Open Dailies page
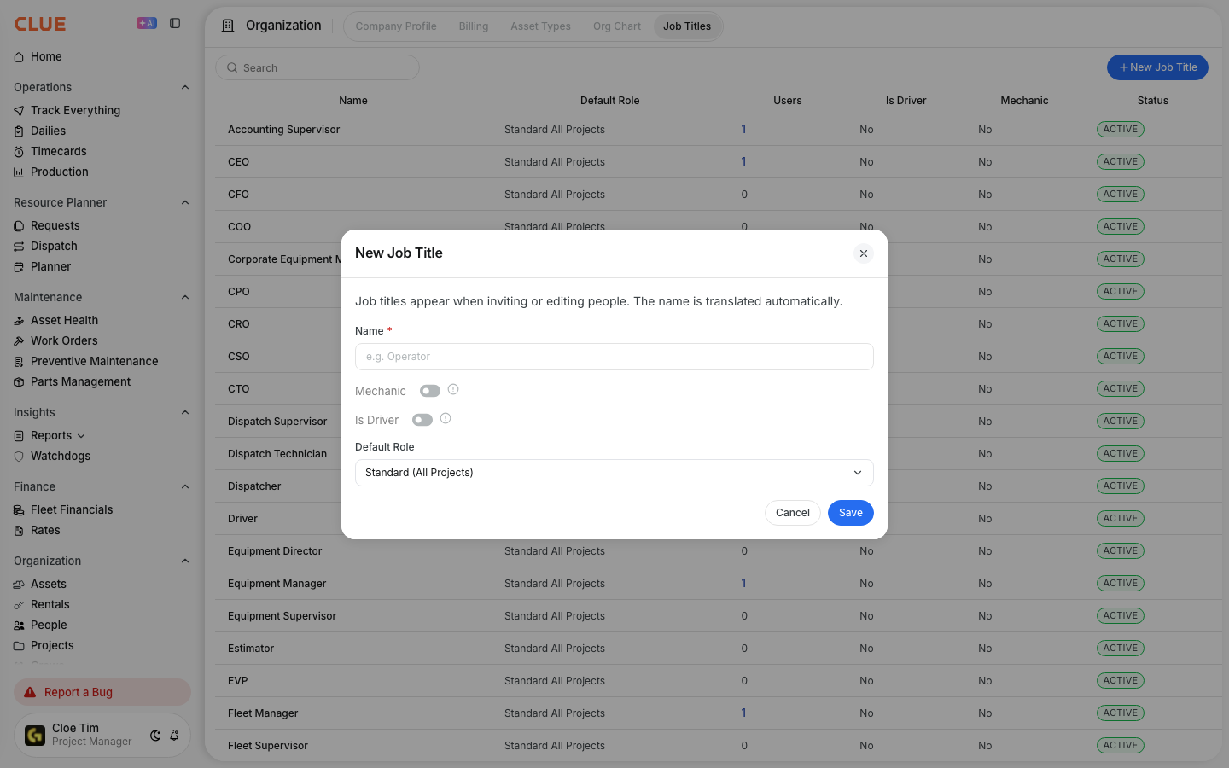Image resolution: width=1229 pixels, height=768 pixels. coord(48,131)
